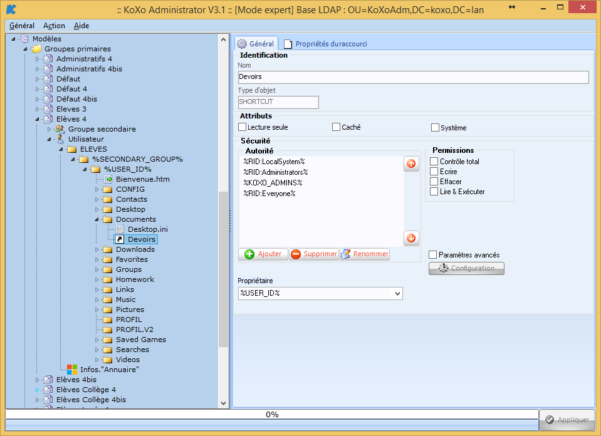This screenshot has height=436, width=601.
Task: Click the Elèves Collège 4 template icon
Action: pyautogui.click(x=48, y=390)
